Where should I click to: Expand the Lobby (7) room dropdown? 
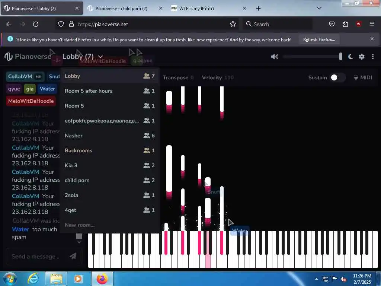(83, 57)
